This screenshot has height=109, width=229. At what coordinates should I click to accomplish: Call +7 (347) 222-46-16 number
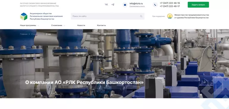click(170, 3)
